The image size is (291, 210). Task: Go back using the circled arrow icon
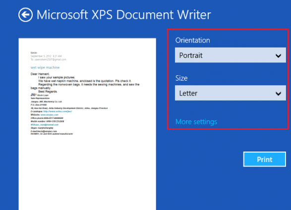(25, 15)
